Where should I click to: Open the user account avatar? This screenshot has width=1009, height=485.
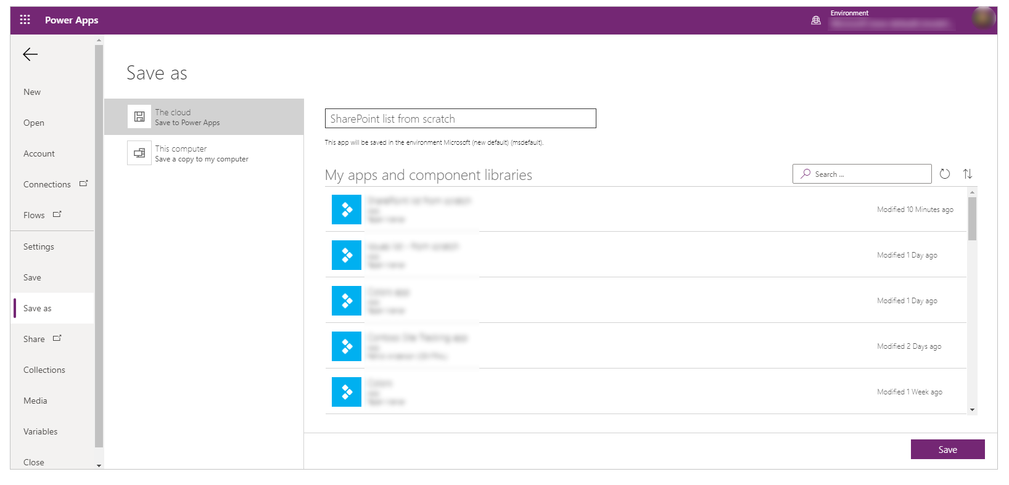pyautogui.click(x=984, y=18)
